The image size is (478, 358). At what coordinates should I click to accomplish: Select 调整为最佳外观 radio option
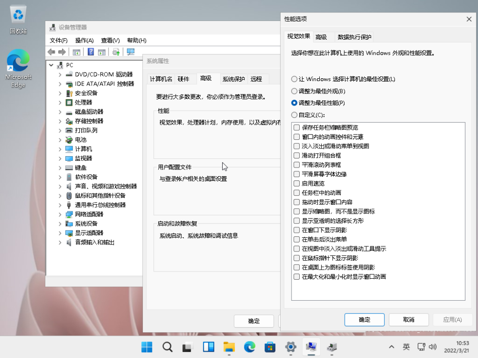pyautogui.click(x=294, y=91)
